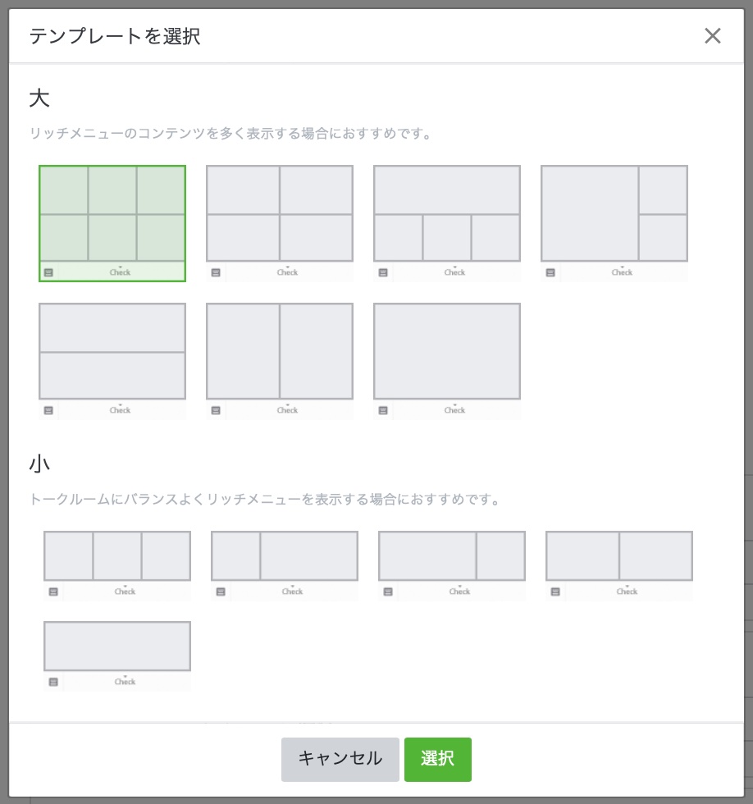Close the テンプレートを選択 dialog

tap(713, 35)
